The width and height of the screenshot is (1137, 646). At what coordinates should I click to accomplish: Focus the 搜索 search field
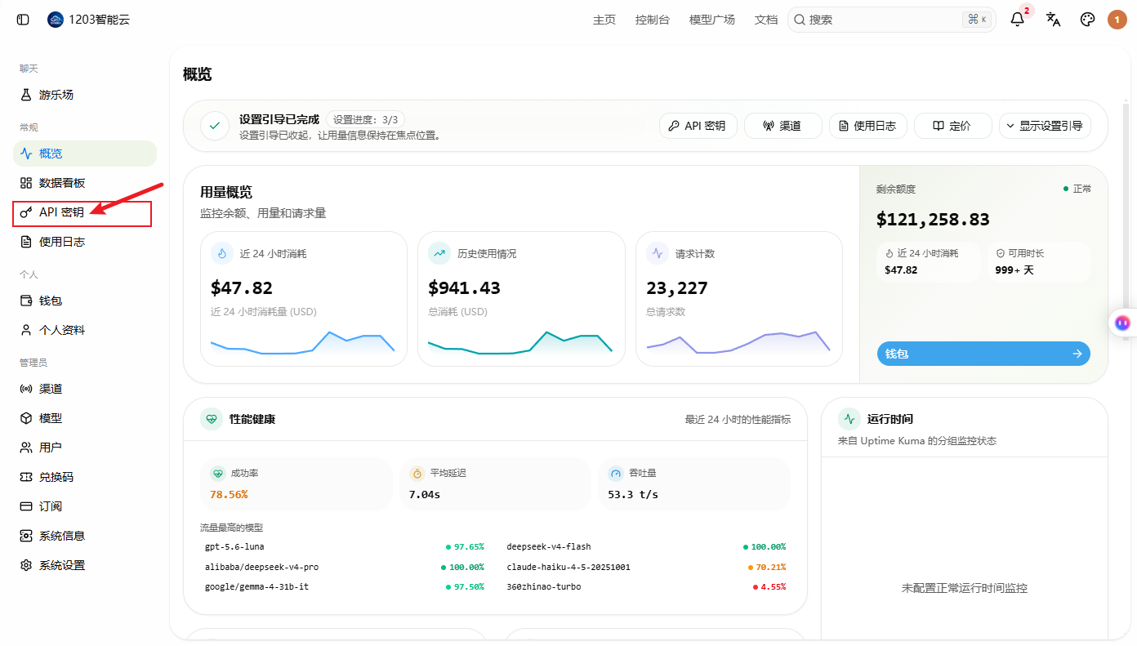(x=892, y=20)
